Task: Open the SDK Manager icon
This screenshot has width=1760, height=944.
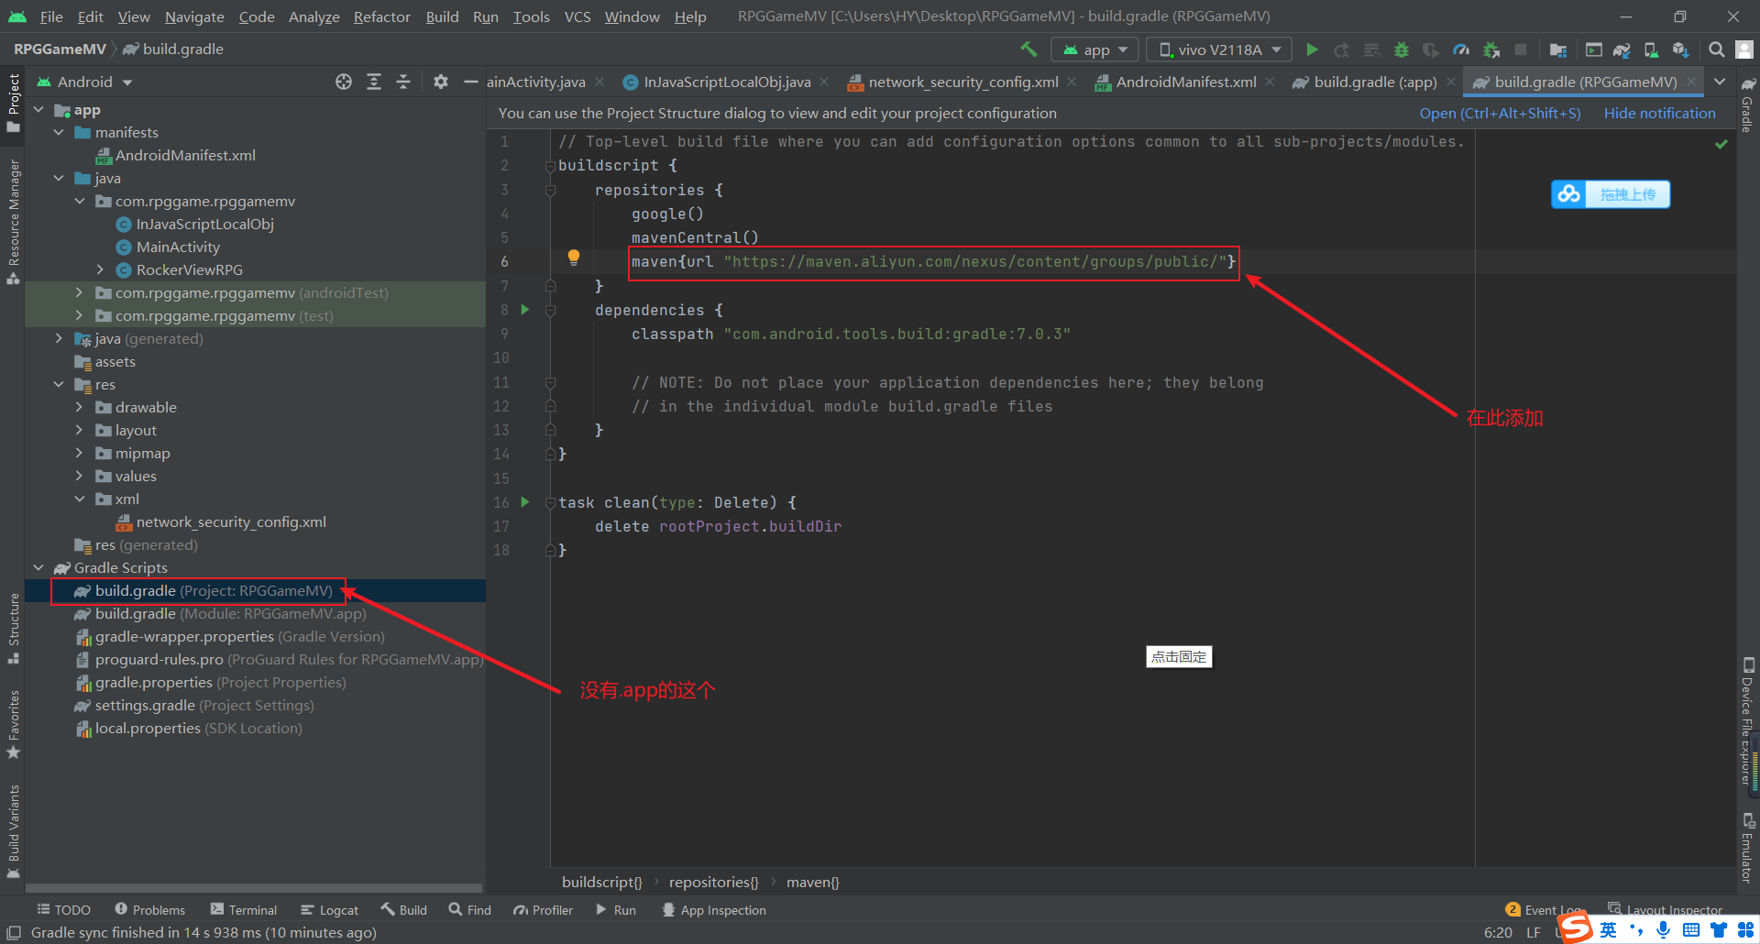Action: point(1680,49)
